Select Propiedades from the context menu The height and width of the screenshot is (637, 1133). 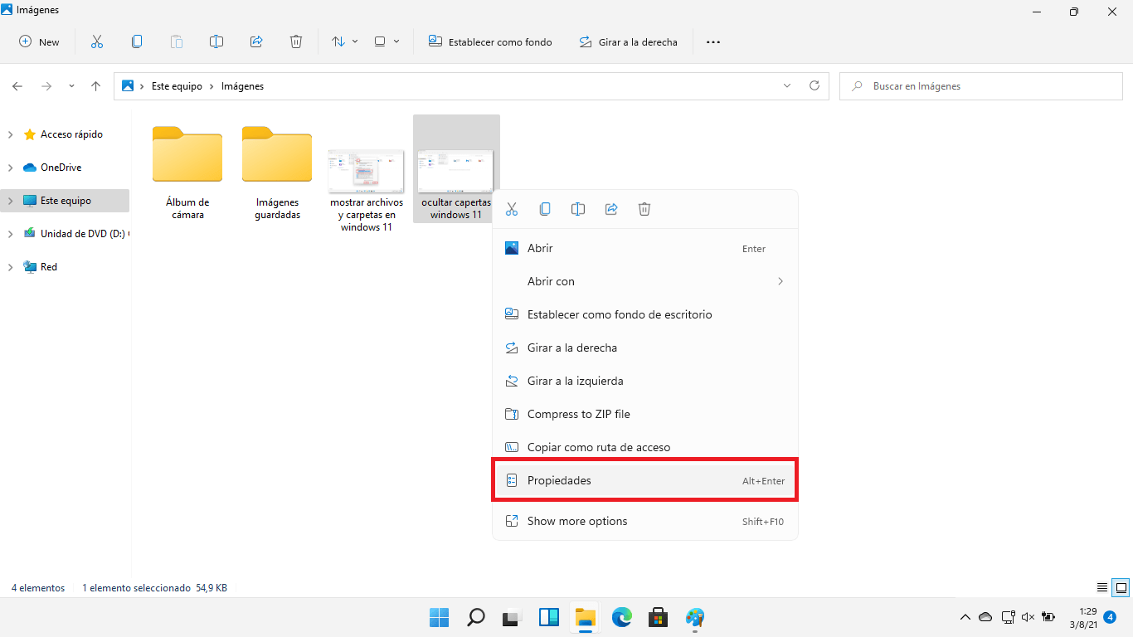point(559,480)
